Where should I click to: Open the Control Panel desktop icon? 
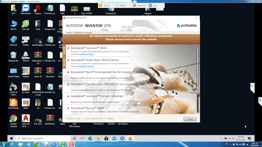point(14,73)
